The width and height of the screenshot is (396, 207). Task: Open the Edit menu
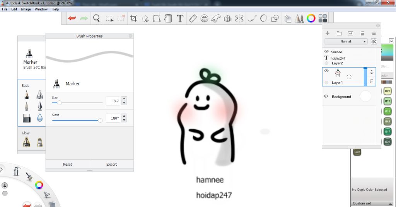click(x=14, y=9)
